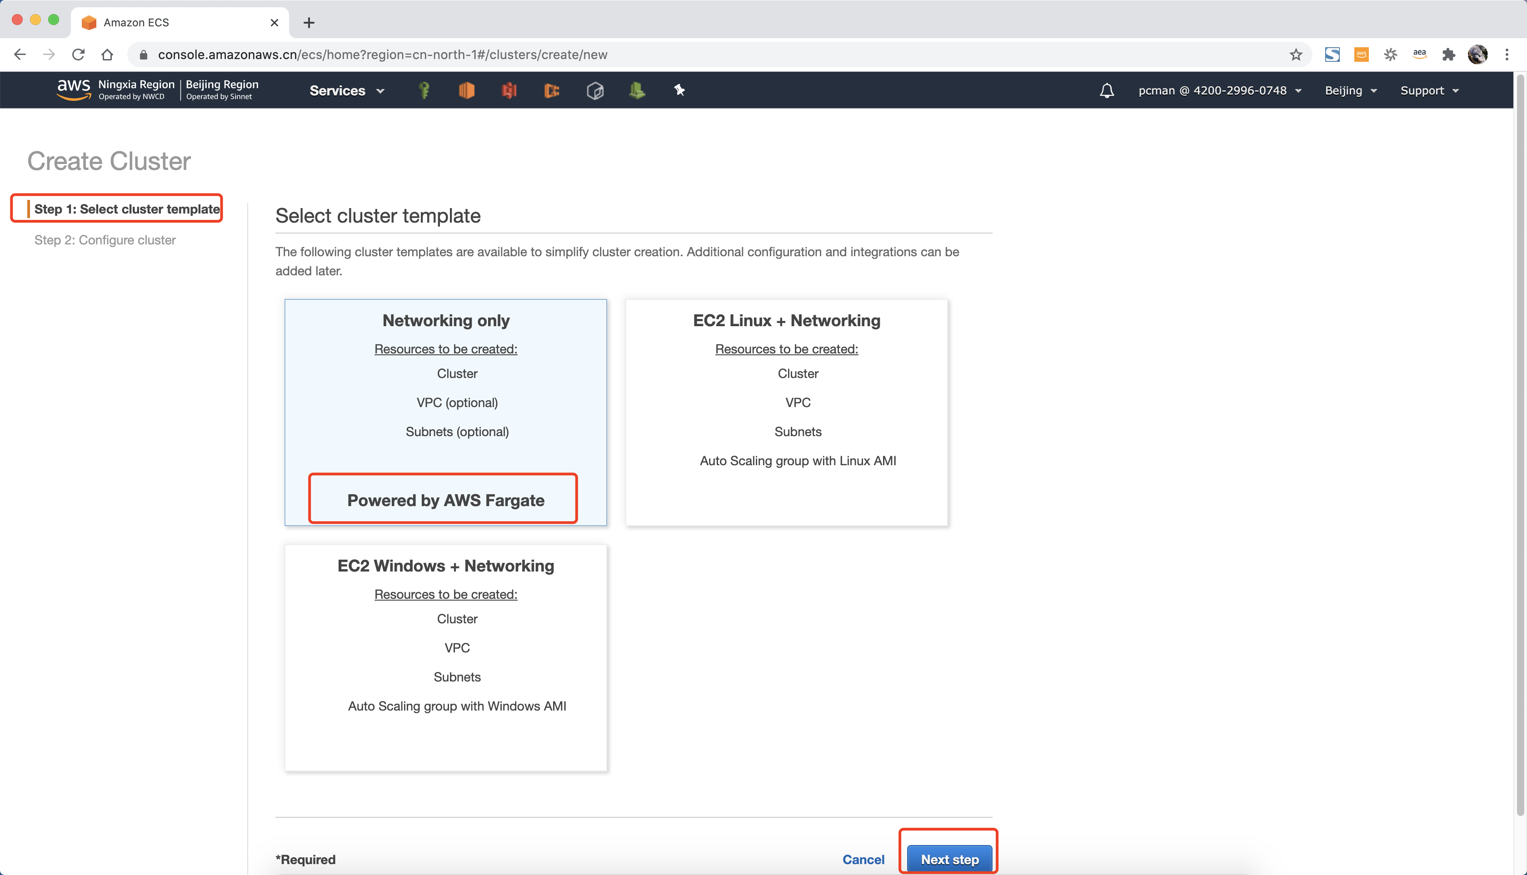Viewport: 1527px width, 875px height.
Task: Click Resources to be created in EC2 Windows card
Action: point(445,594)
